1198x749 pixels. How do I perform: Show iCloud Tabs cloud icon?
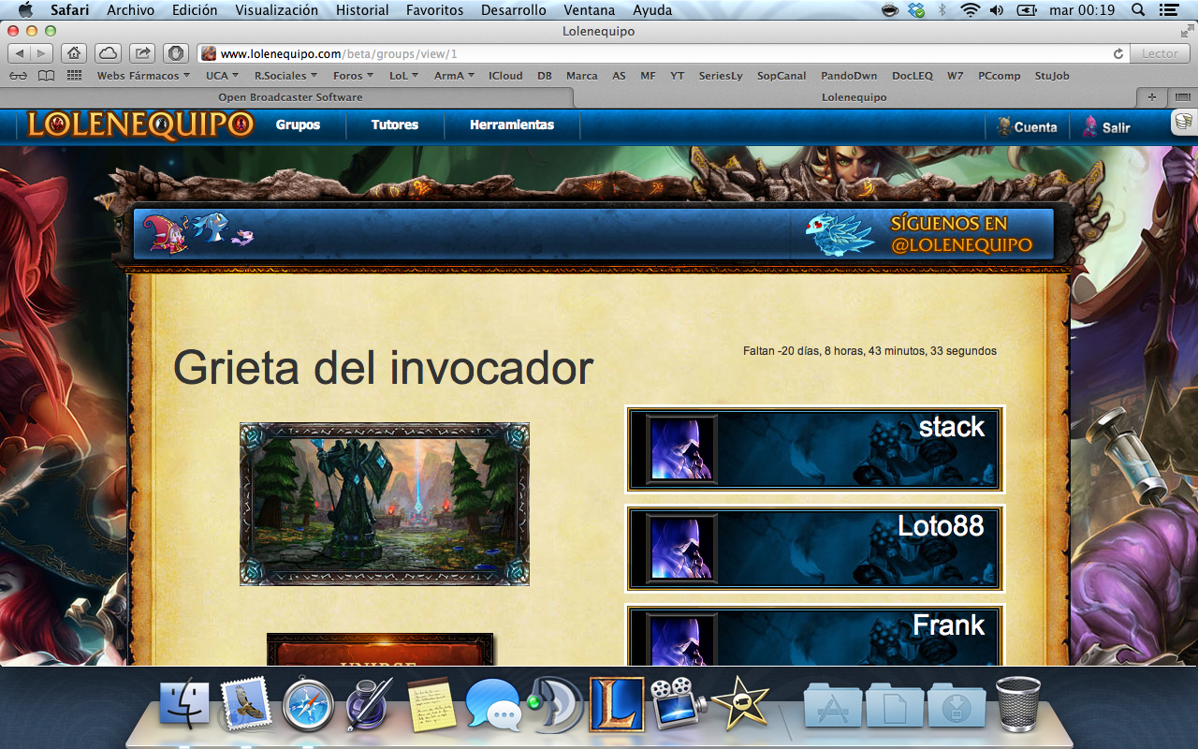[109, 53]
